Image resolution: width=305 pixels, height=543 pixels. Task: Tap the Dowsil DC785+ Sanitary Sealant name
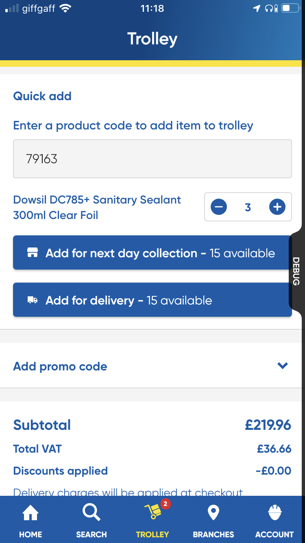[97, 207]
